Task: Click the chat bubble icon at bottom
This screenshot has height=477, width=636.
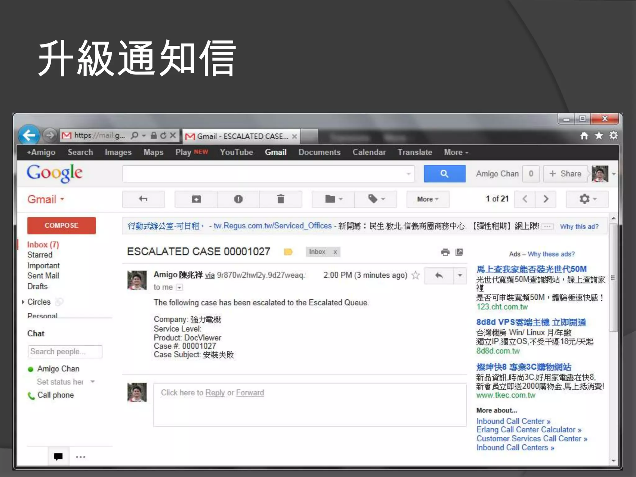Action: pos(58,457)
